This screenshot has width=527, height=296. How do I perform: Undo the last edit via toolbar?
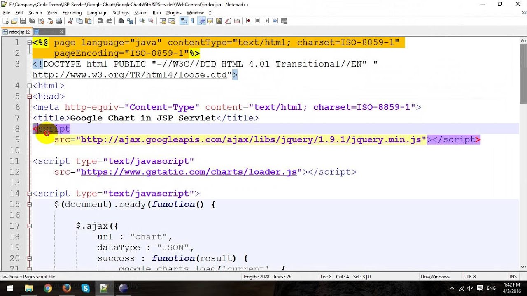(100, 21)
